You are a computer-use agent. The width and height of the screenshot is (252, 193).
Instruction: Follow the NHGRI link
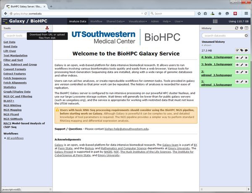click(108, 152)
